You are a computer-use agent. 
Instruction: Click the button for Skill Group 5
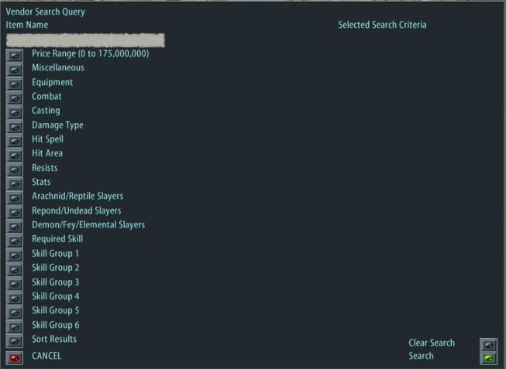click(15, 313)
